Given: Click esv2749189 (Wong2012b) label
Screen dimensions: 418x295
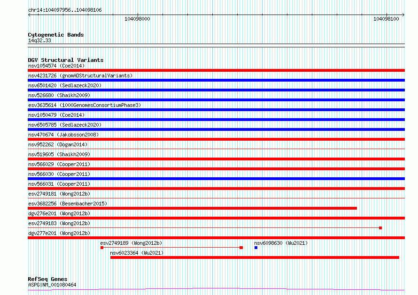Looking at the screenshot, I should [x=131, y=243].
